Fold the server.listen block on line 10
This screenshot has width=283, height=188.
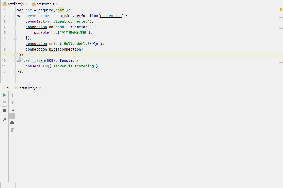coord(15,61)
